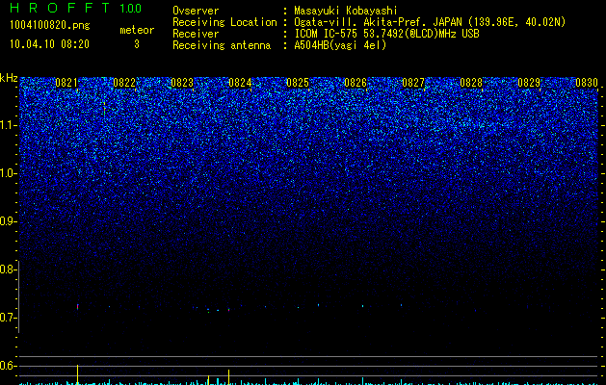Click the red meteor echo below the 0821 mark
606x385 pixels.
click(78, 307)
